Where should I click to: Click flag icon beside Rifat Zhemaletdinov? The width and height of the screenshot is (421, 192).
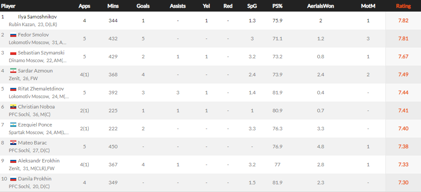(x=13, y=89)
